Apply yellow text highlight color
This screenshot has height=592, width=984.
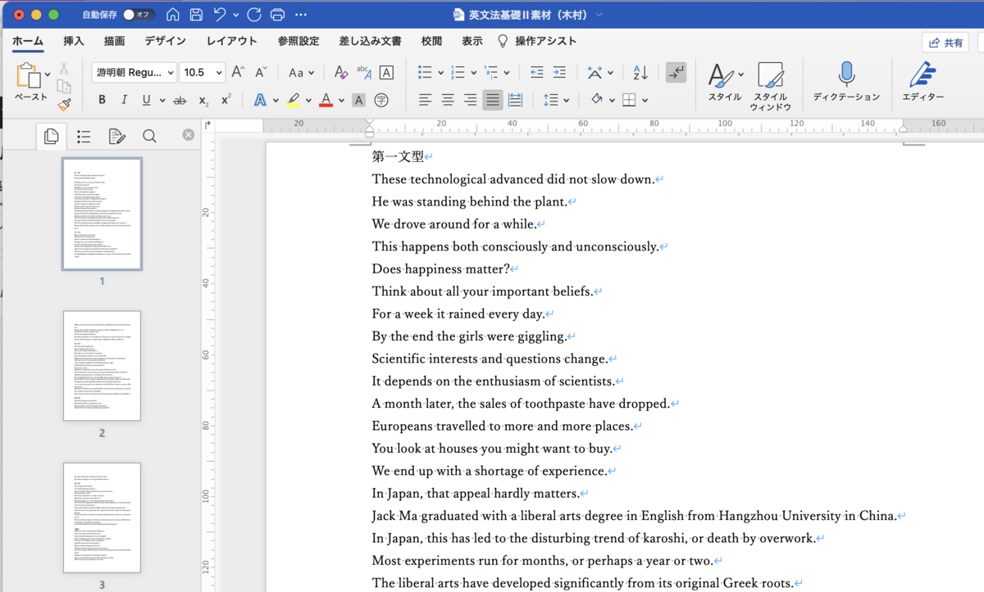294,100
